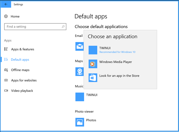Choose Windows Media Player option

click(120, 64)
